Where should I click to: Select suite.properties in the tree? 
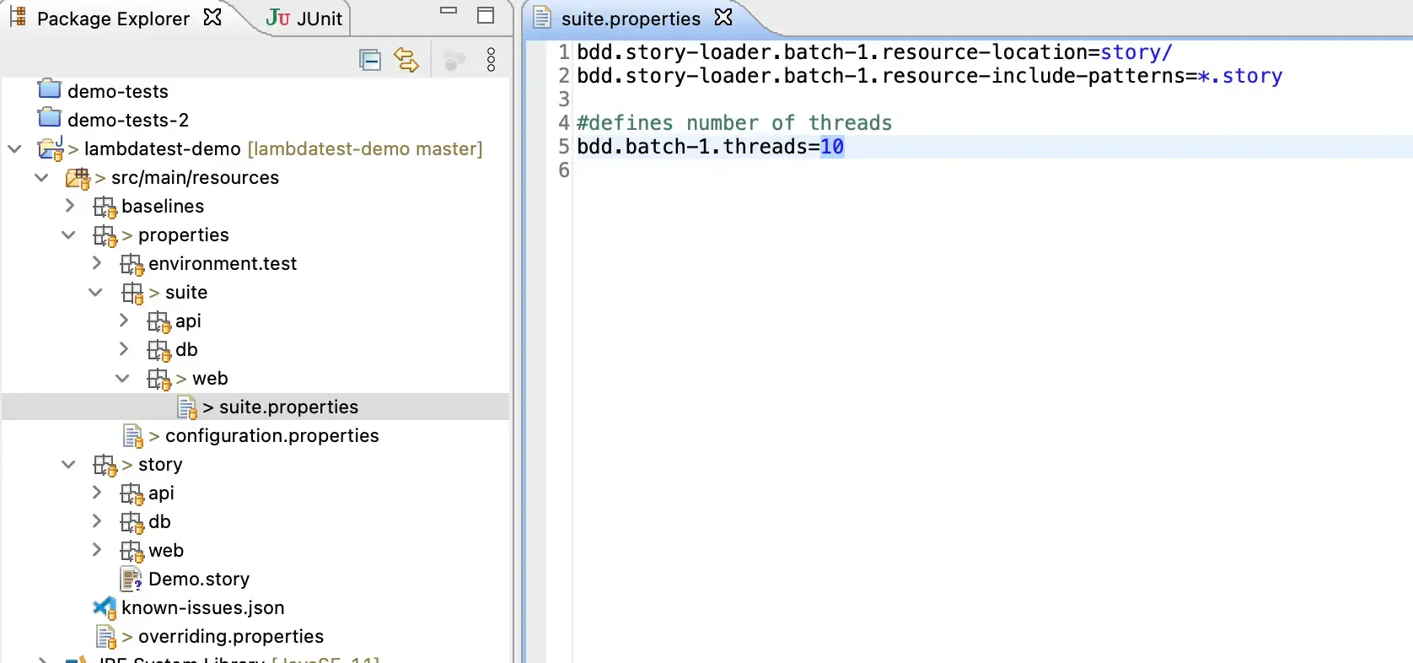point(288,407)
